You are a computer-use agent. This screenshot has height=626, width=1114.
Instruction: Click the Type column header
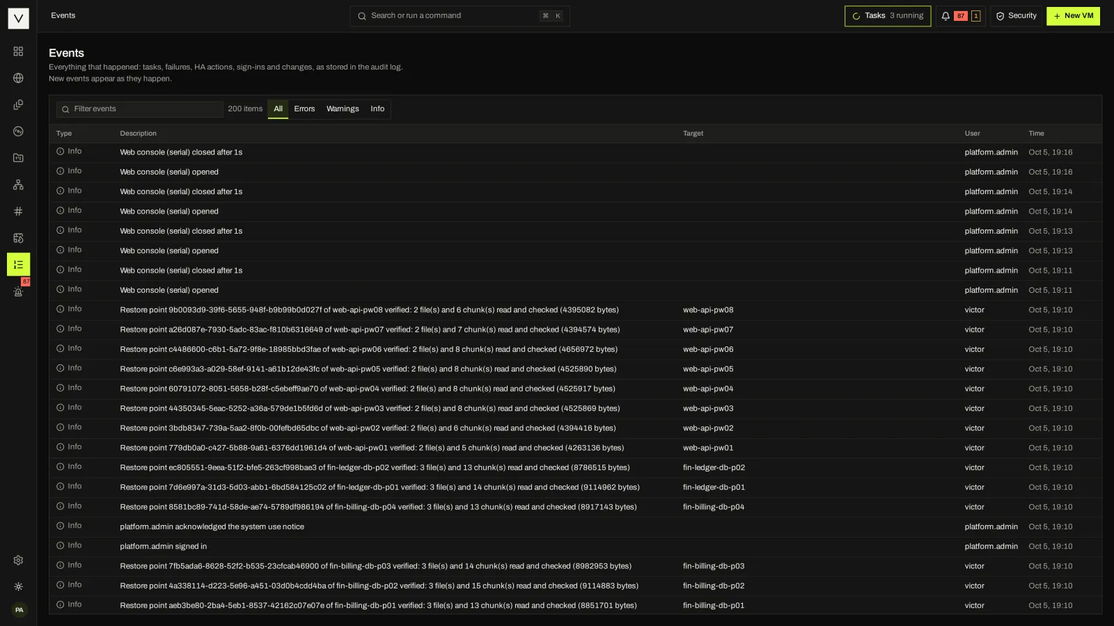pos(64,134)
